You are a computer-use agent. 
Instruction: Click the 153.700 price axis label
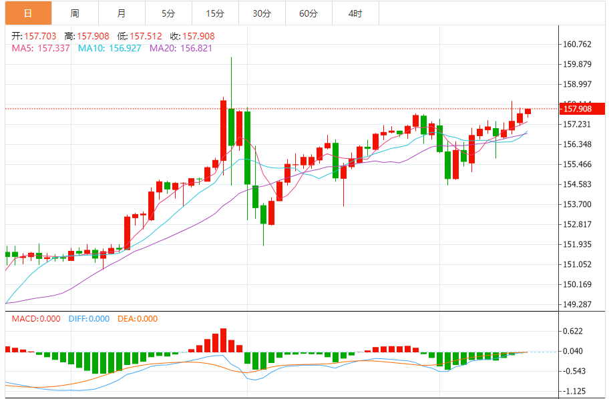(577, 204)
